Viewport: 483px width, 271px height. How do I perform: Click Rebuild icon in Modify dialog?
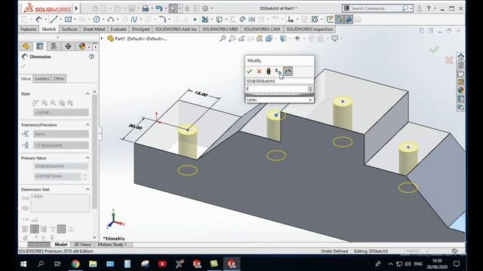tap(269, 72)
